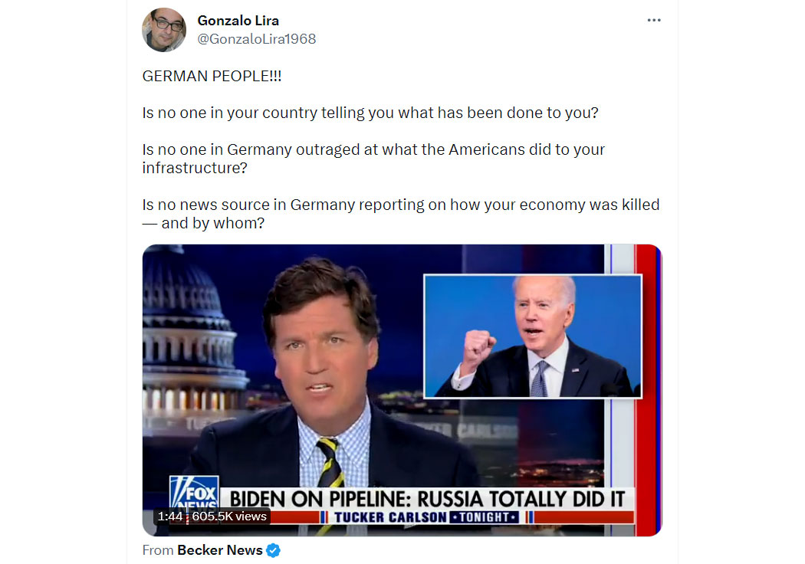Open the @GonzaloLira1968 handle link

257,39
